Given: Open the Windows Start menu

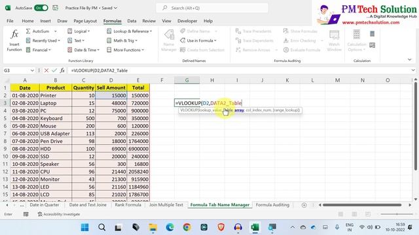Looking at the screenshot, I should tap(84, 227).
